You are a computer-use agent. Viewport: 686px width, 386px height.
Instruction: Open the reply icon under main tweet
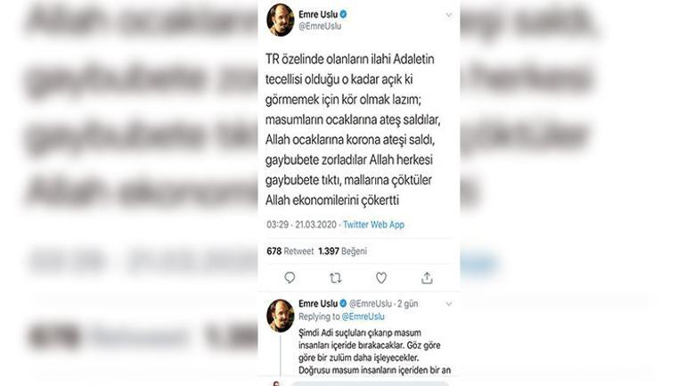pyautogui.click(x=290, y=278)
